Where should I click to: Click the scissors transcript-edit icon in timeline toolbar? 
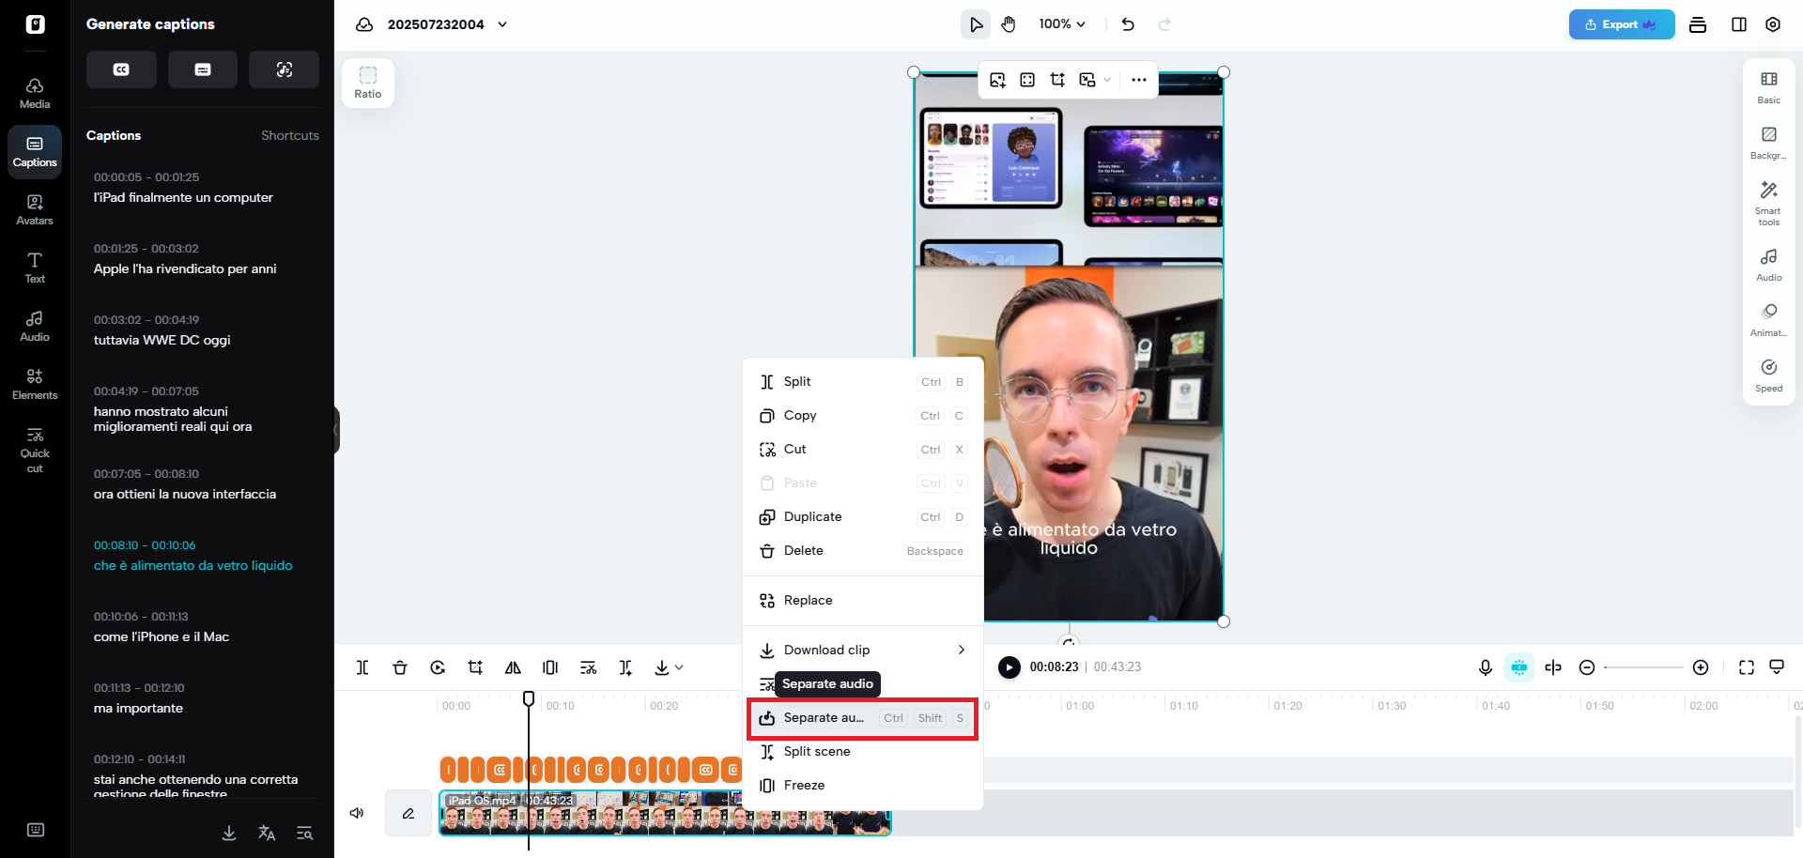[x=588, y=667]
